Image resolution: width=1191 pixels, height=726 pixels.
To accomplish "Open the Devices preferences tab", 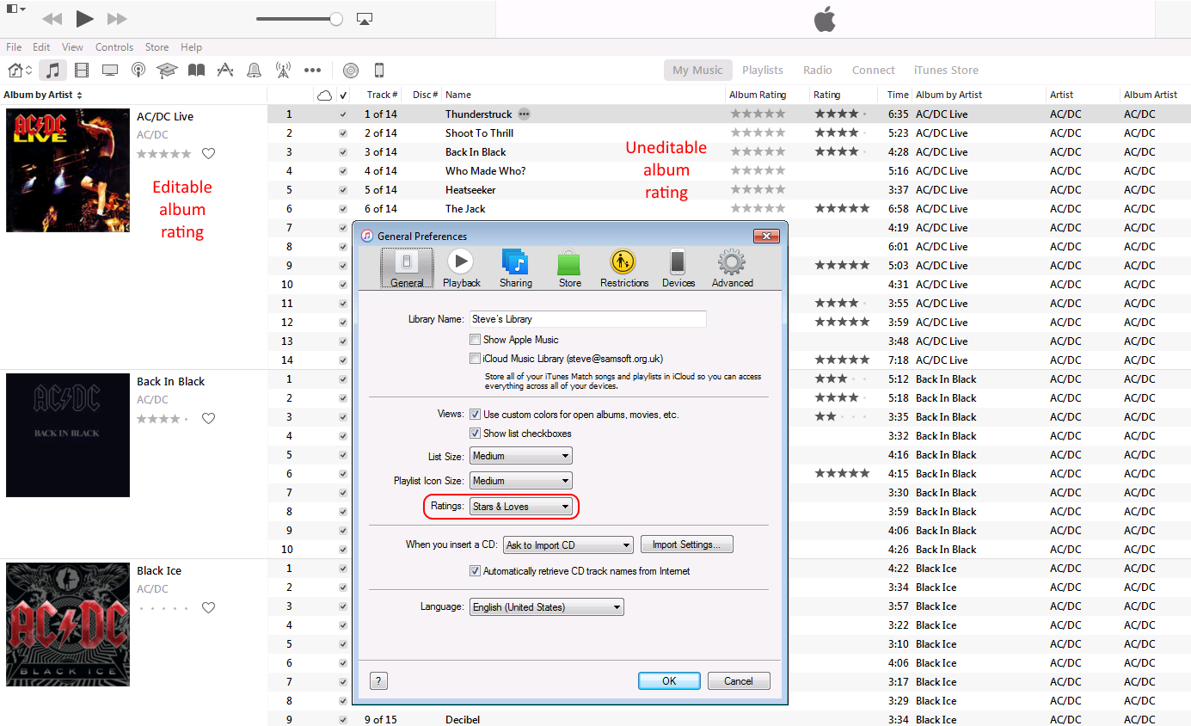I will click(x=678, y=268).
